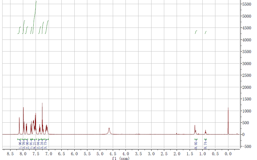Viewport: 257px width, 160px height.
Task: Click the 1500 intensity axis label
Action: coord(247,99)
